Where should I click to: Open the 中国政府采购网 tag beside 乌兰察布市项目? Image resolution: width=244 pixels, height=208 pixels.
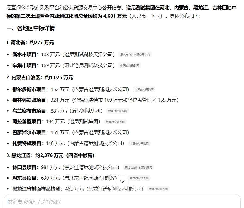click(x=117, y=111)
